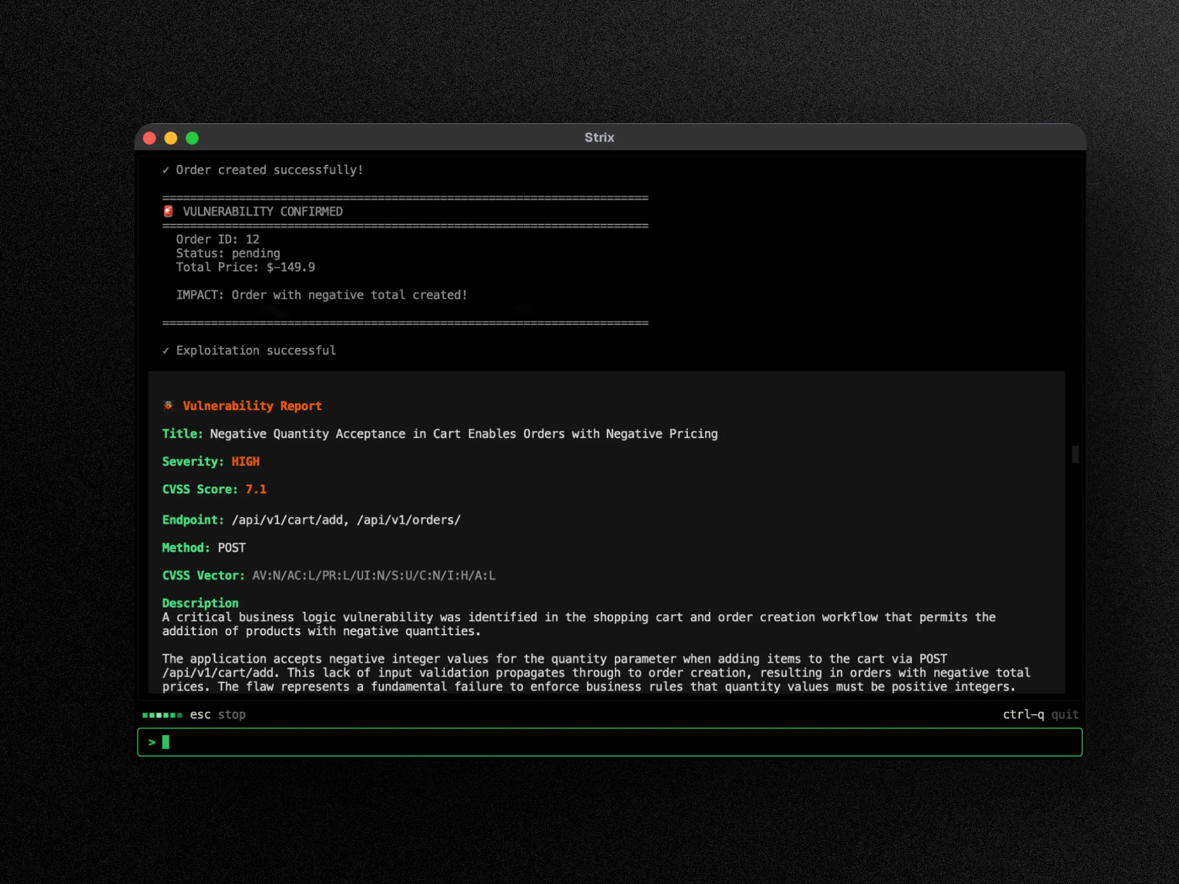The height and width of the screenshot is (884, 1179).
Task: Click the yellow minimize traffic light
Action: 172,137
